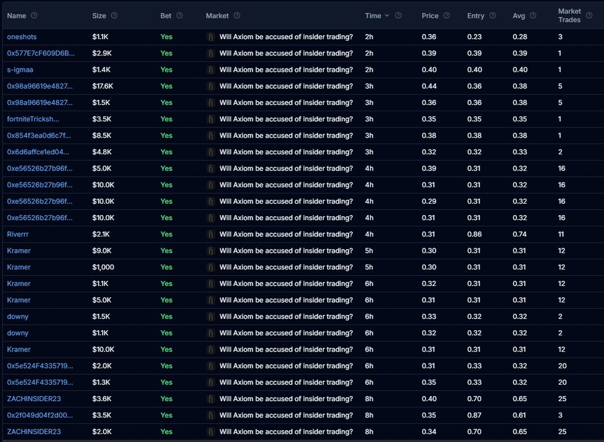The height and width of the screenshot is (442, 604).
Task: Open the s-igmaa trader profile link
Action: [x=20, y=70]
